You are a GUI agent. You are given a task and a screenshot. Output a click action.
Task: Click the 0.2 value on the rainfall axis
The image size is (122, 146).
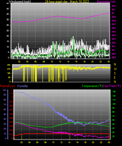click(11, 130)
